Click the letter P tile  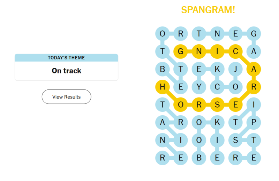[254, 122]
